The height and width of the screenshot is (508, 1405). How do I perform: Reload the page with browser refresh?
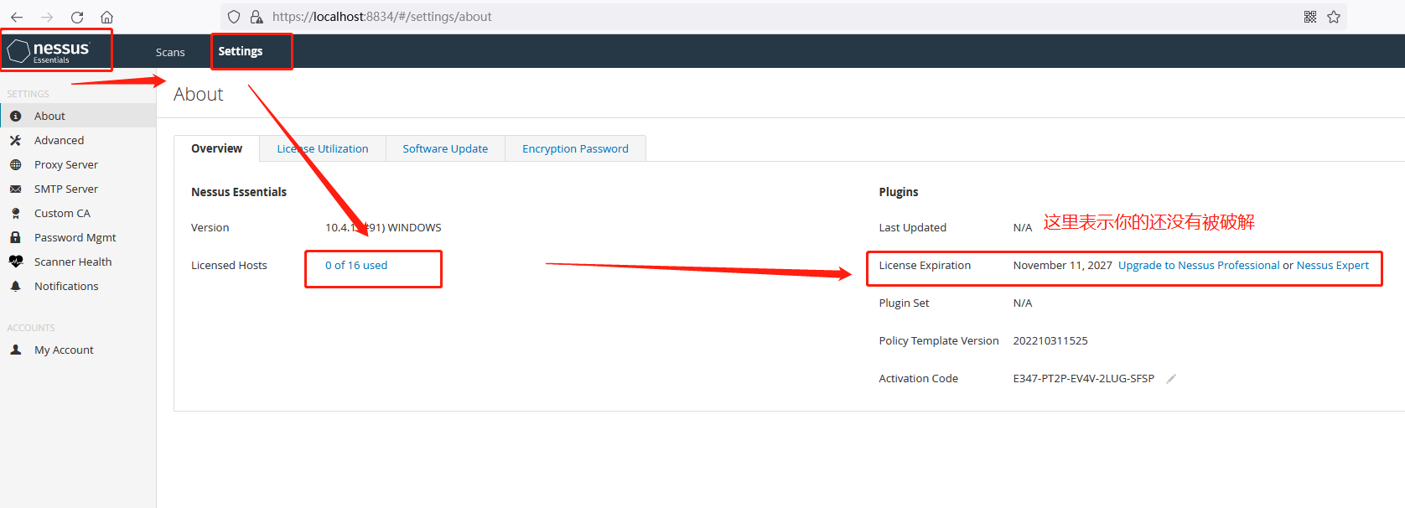[77, 17]
